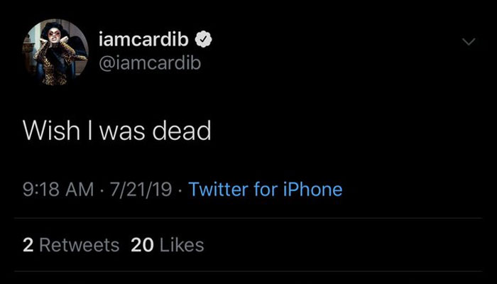Open the "Twitter for iPhone" source link
The height and width of the screenshot is (284, 497).
tap(266, 190)
